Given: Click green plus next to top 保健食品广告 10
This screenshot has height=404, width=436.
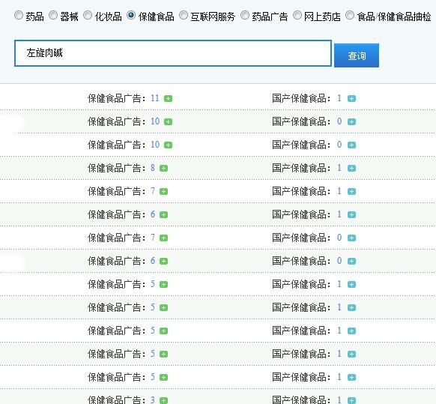Looking at the screenshot, I should [x=168, y=122].
